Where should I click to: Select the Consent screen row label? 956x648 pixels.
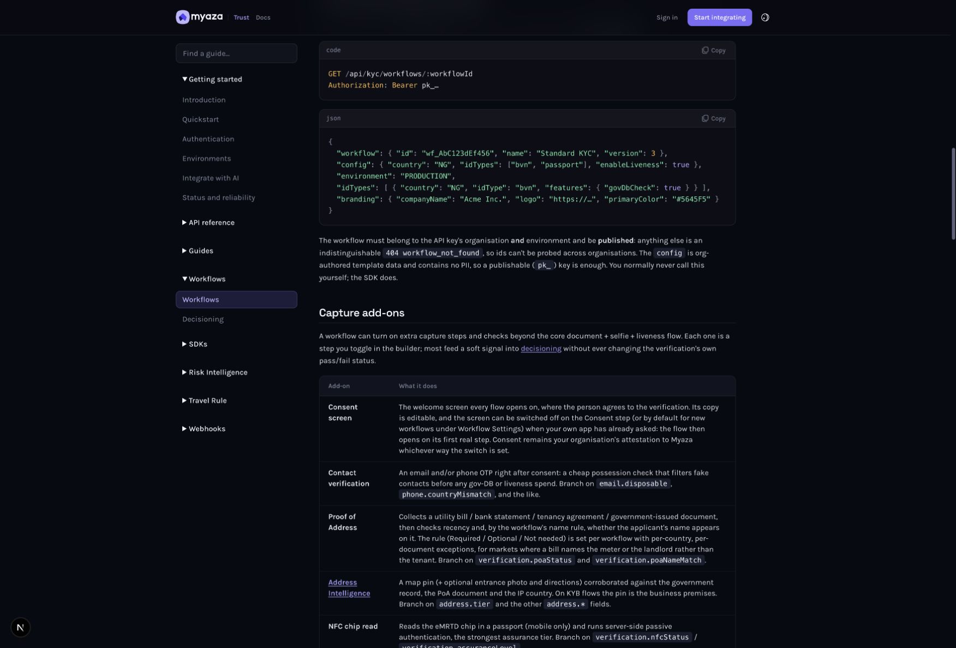[x=343, y=412]
